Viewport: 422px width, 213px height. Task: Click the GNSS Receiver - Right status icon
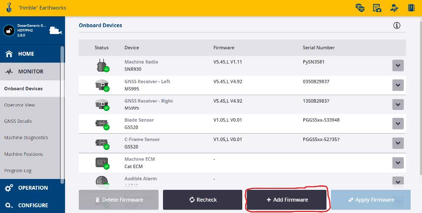(102, 105)
